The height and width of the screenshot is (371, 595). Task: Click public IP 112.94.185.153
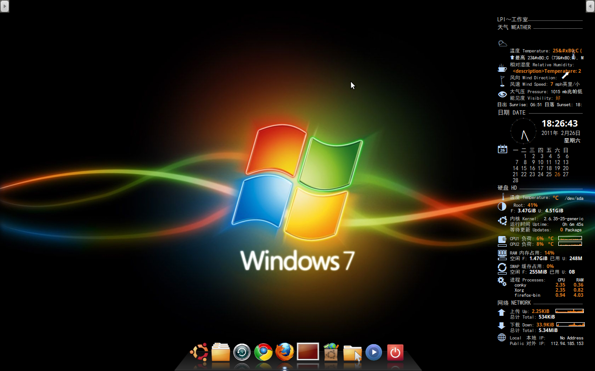pyautogui.click(x=567, y=344)
